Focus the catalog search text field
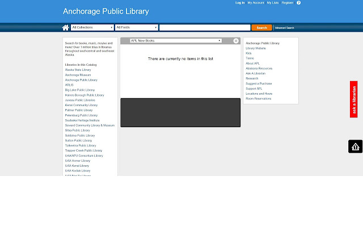The width and height of the screenshot is (363, 227). (205, 28)
